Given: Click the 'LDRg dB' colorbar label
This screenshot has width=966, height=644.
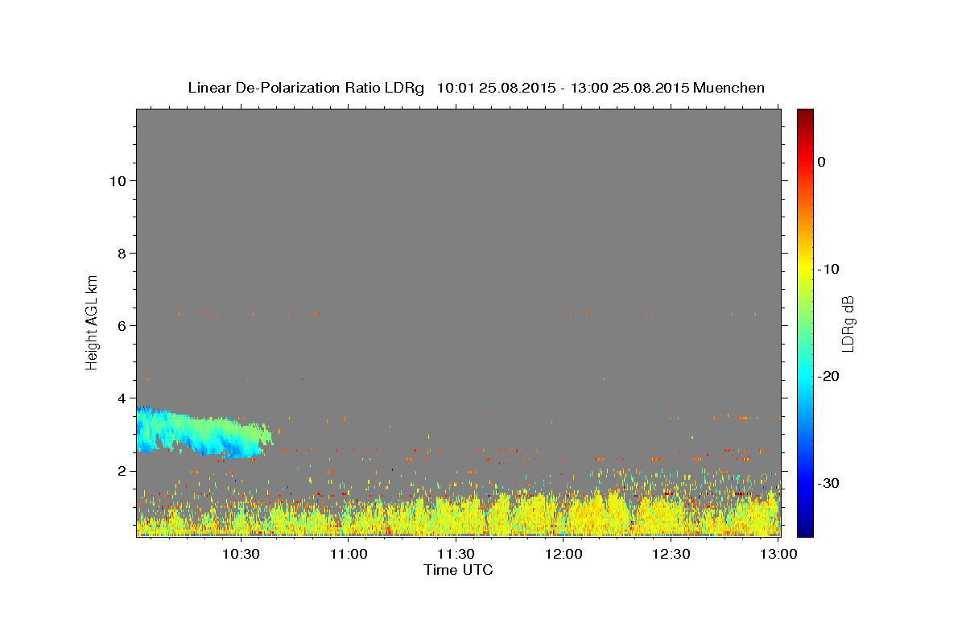Looking at the screenshot, I should click(848, 323).
